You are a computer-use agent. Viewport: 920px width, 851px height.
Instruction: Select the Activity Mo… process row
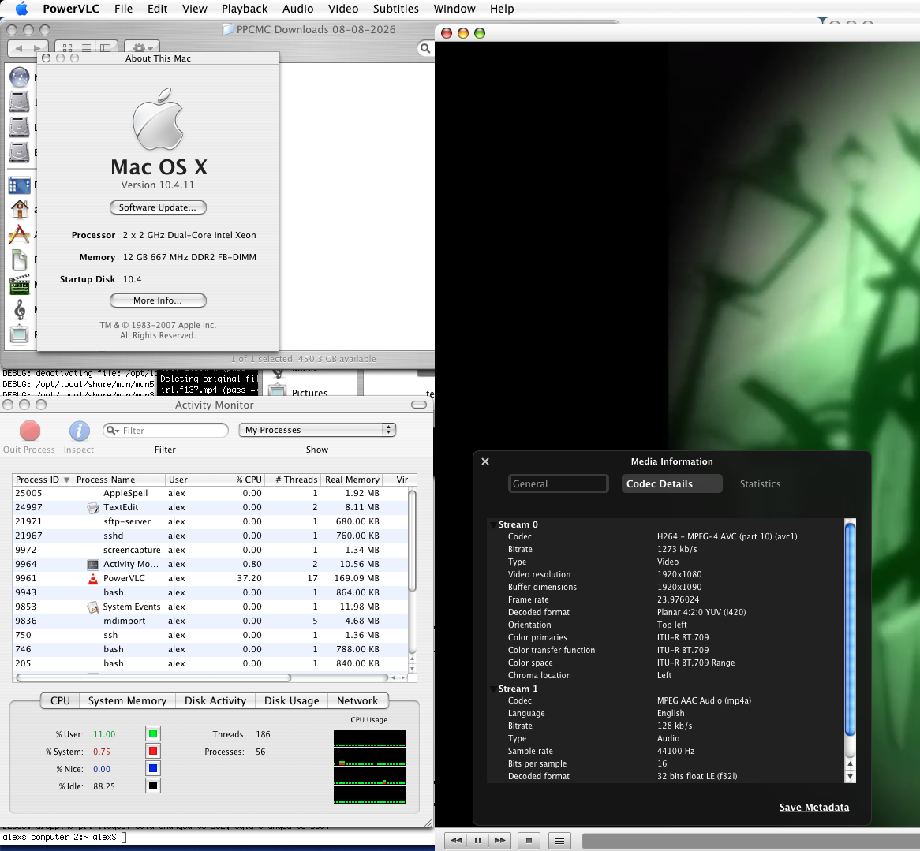coord(210,564)
